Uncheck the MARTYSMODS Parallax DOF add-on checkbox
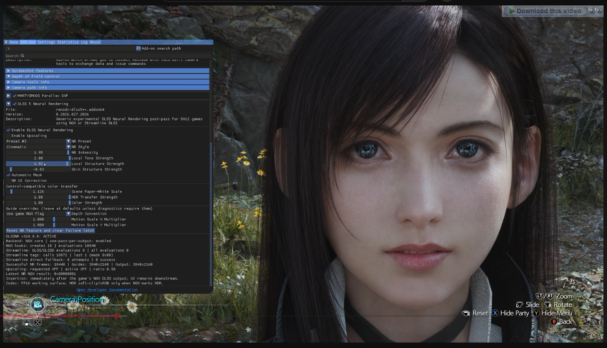 15,96
